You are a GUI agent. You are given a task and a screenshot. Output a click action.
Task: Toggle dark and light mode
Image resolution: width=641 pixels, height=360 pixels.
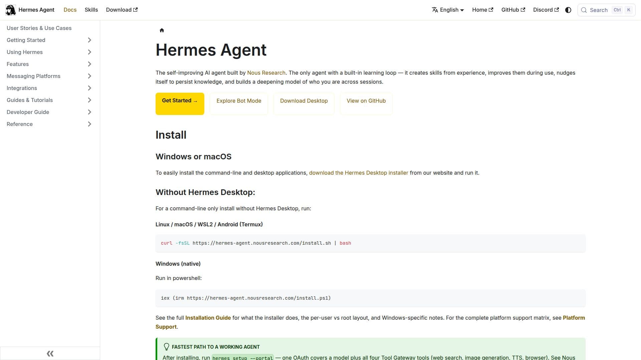coord(568,10)
